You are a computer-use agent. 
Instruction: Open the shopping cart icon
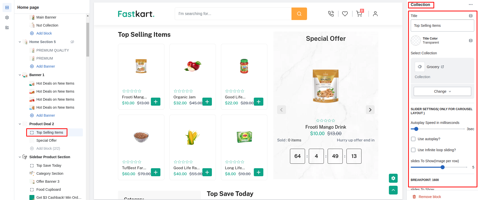(359, 14)
